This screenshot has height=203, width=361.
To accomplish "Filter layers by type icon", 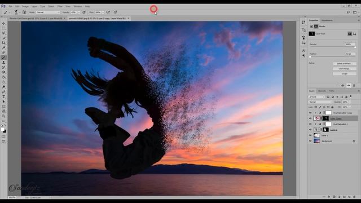I will 337,97.
